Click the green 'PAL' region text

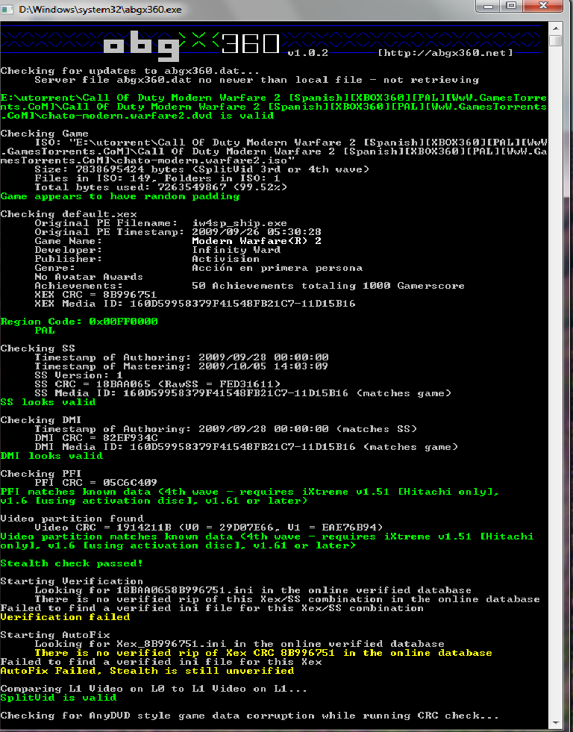point(45,331)
